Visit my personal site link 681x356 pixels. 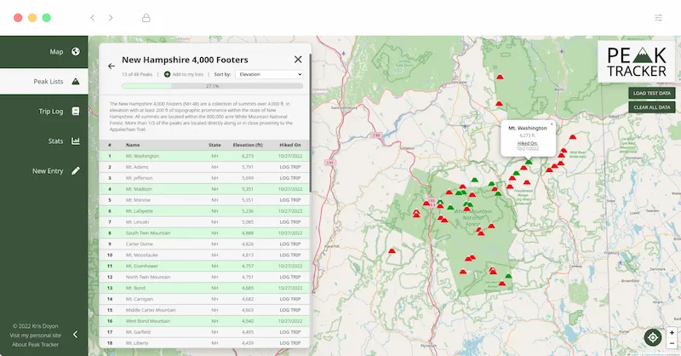35,336
